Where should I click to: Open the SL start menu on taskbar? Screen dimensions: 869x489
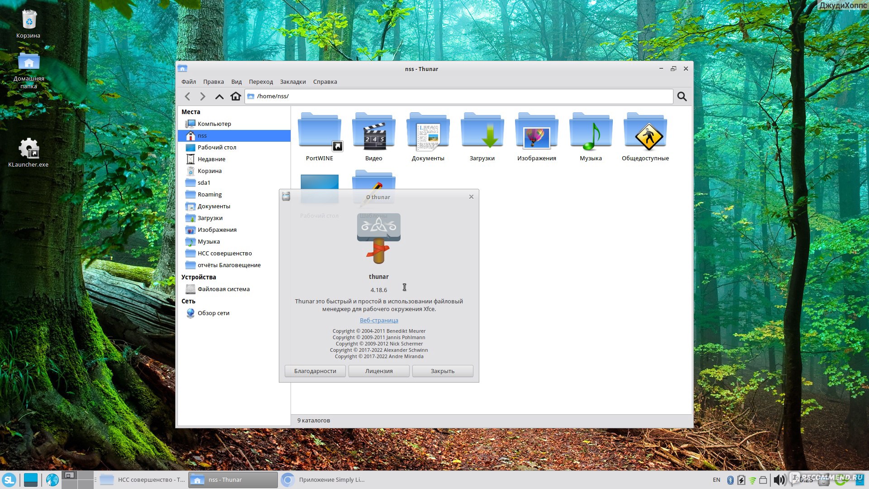click(x=9, y=480)
